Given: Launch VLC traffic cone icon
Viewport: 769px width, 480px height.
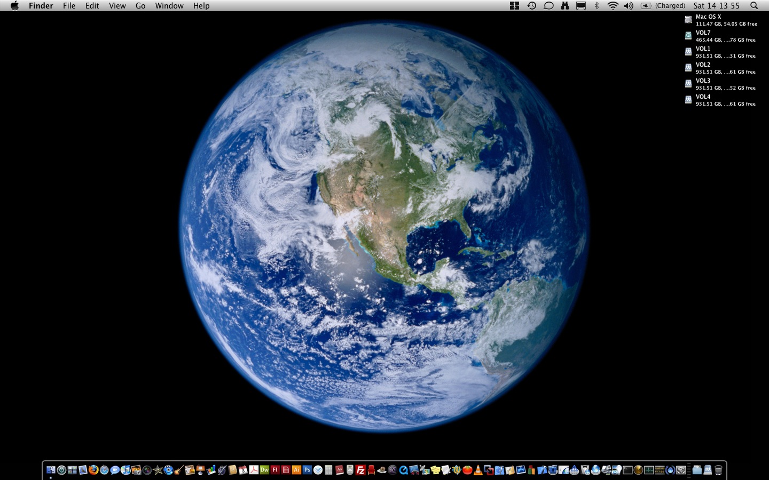Looking at the screenshot, I should 478,470.
